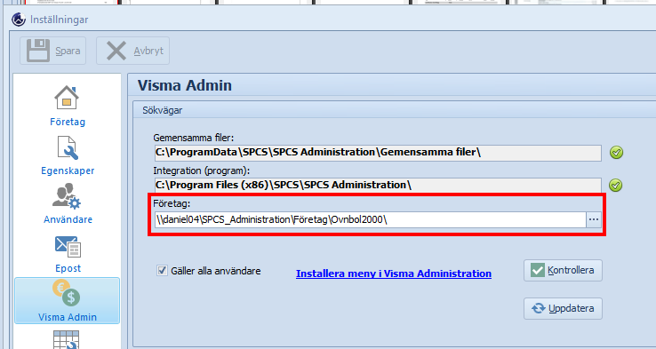Toggle Gäller alla användare checkbox

[x=162, y=271]
